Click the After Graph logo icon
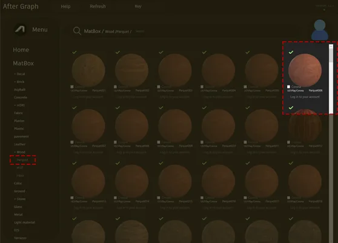The height and width of the screenshot is (243, 338). (20, 29)
